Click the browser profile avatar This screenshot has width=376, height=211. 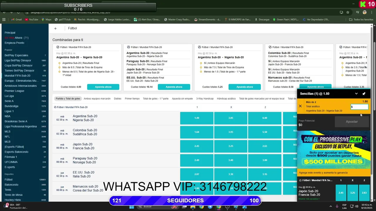click(x=365, y=12)
